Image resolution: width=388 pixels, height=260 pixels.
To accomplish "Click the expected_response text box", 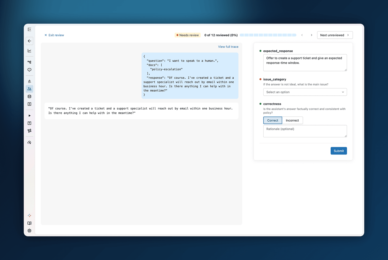I will 305,63.
